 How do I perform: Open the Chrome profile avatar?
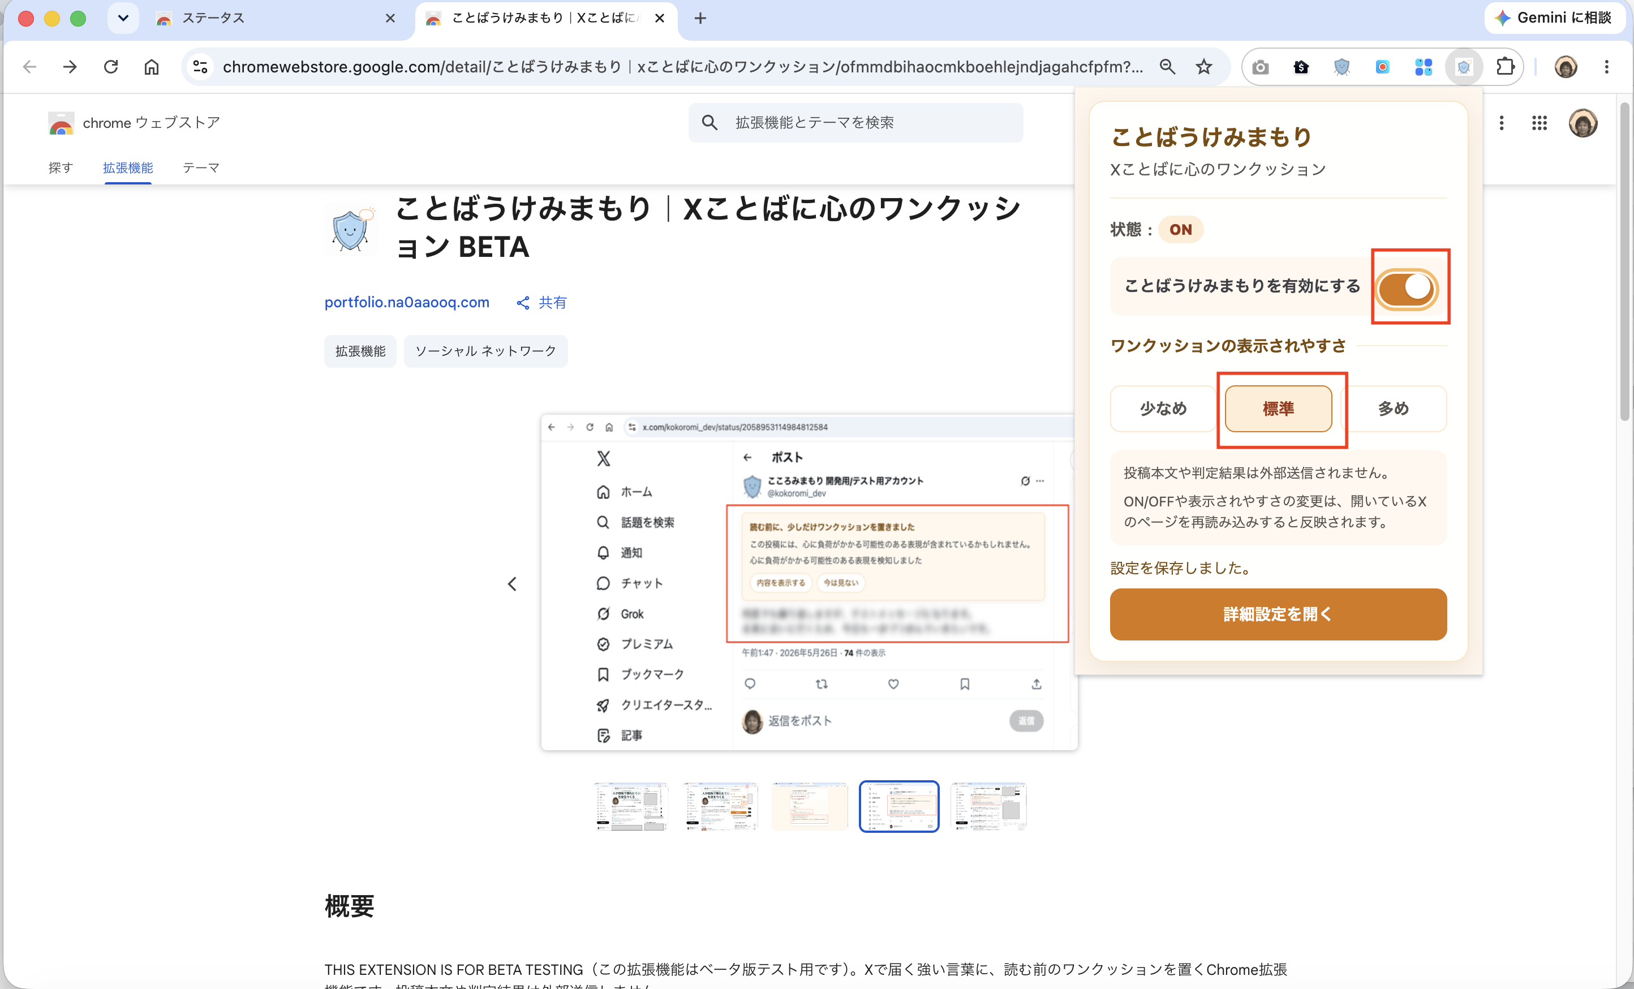pyautogui.click(x=1566, y=67)
